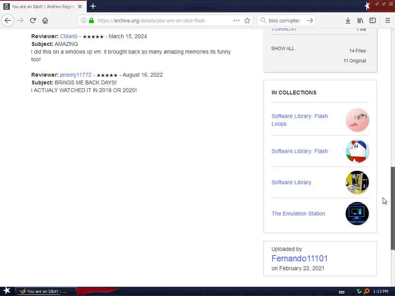Open page actions three-dot menu
The image size is (395, 296).
pos(236,20)
